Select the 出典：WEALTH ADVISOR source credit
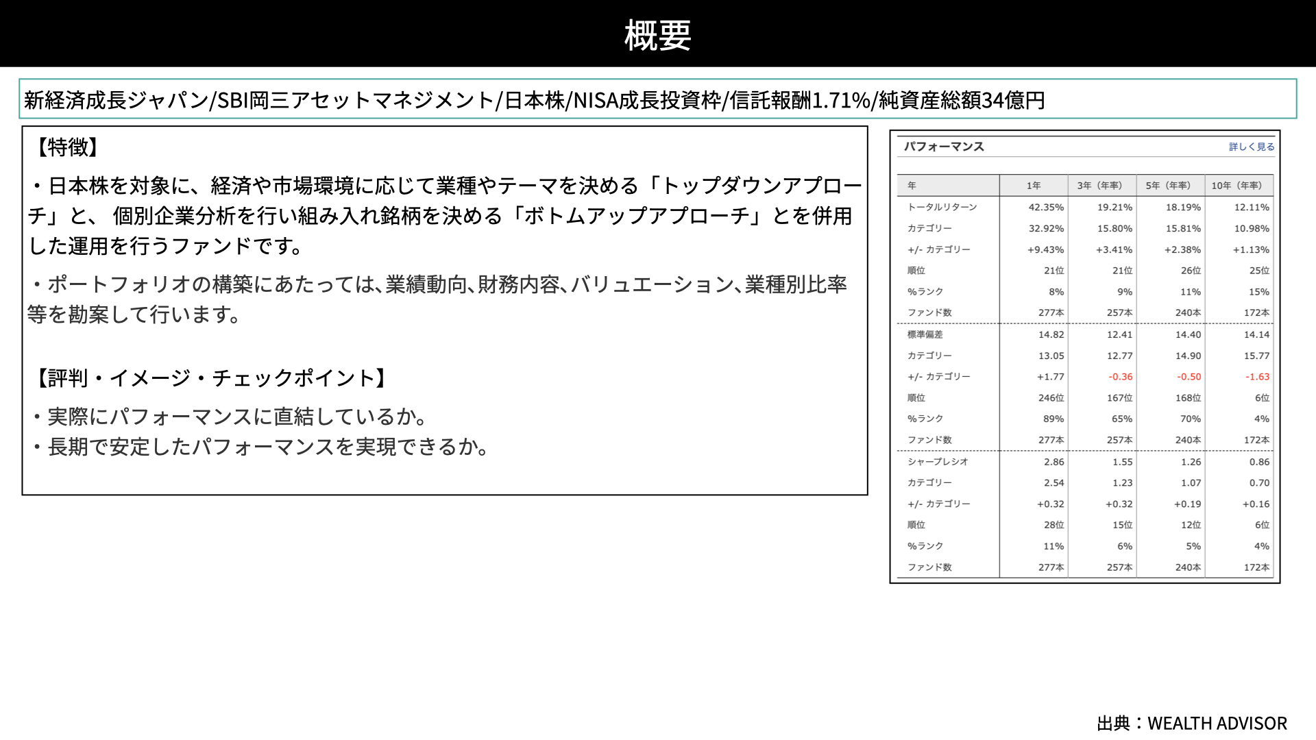 (x=1192, y=724)
